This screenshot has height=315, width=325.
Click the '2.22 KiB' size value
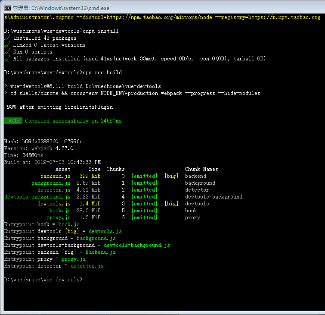click(89, 197)
